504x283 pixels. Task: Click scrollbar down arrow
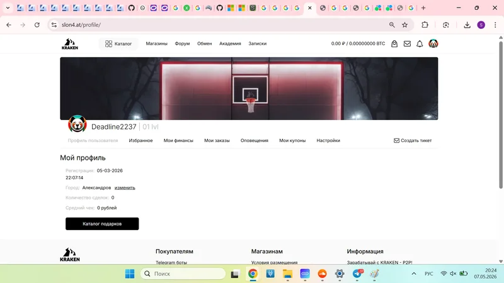pyautogui.click(x=501, y=262)
